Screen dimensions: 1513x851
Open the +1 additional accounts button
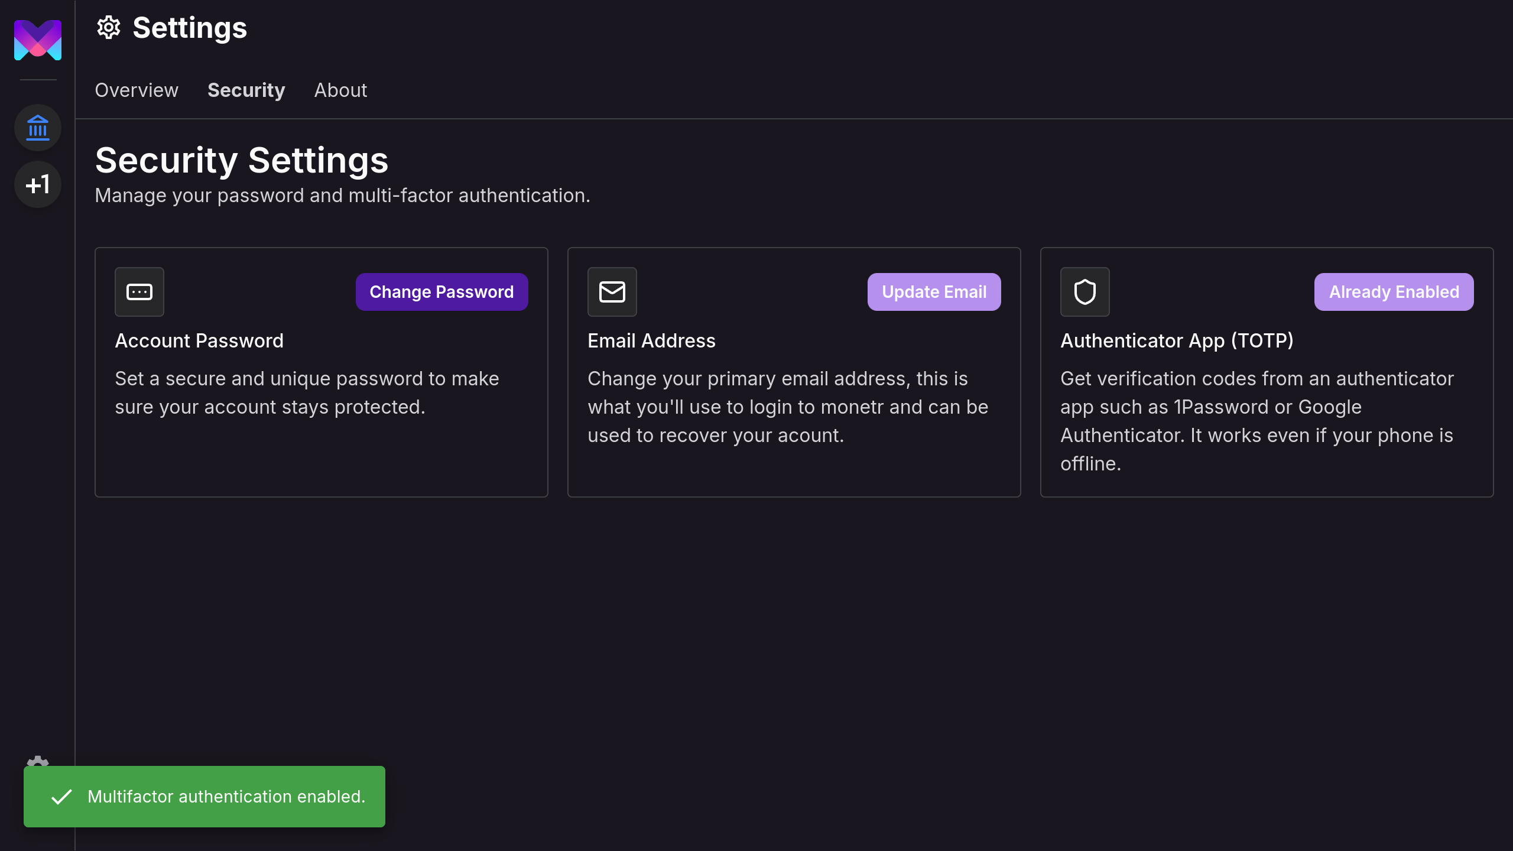pyautogui.click(x=38, y=185)
